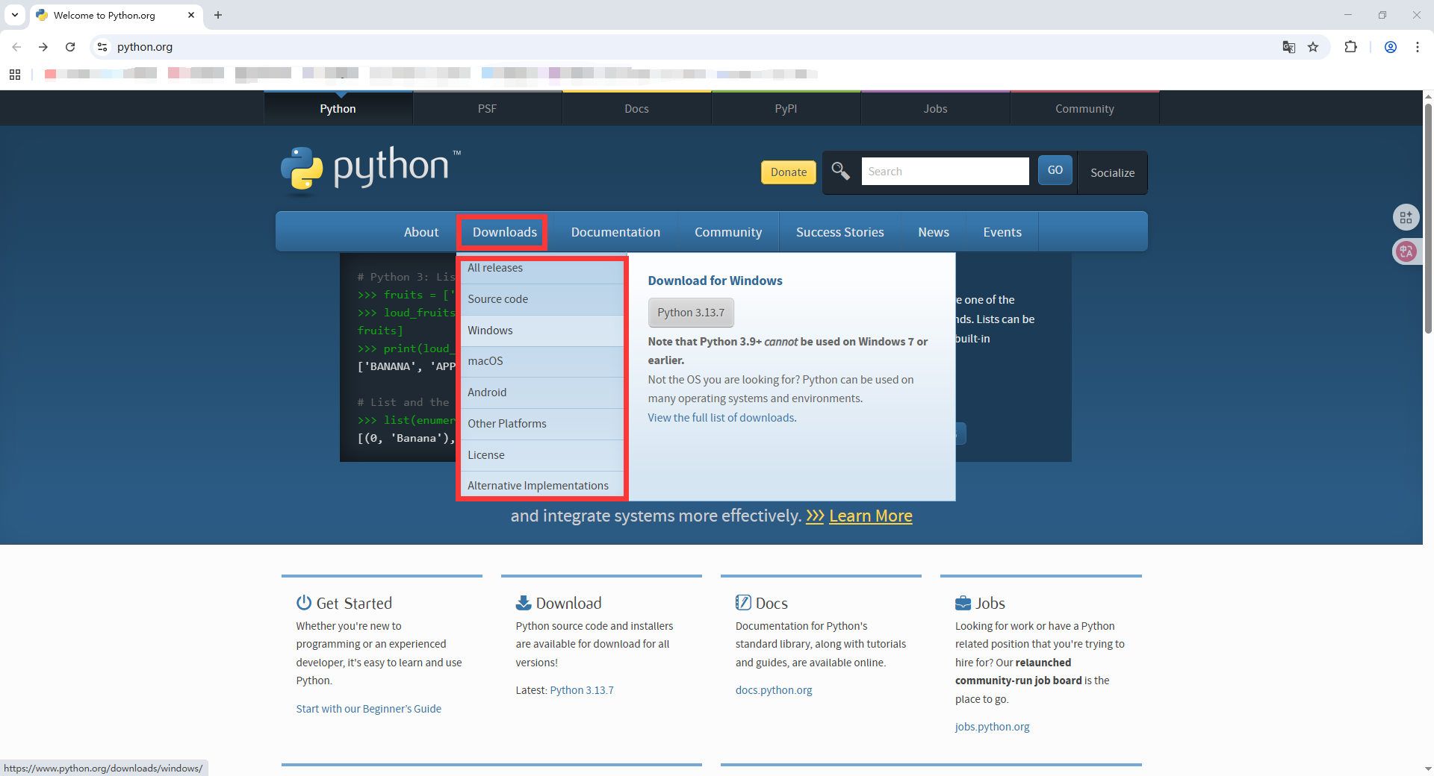Image resolution: width=1434 pixels, height=776 pixels.
Task: Switch to the Docs tab
Action: (x=637, y=109)
